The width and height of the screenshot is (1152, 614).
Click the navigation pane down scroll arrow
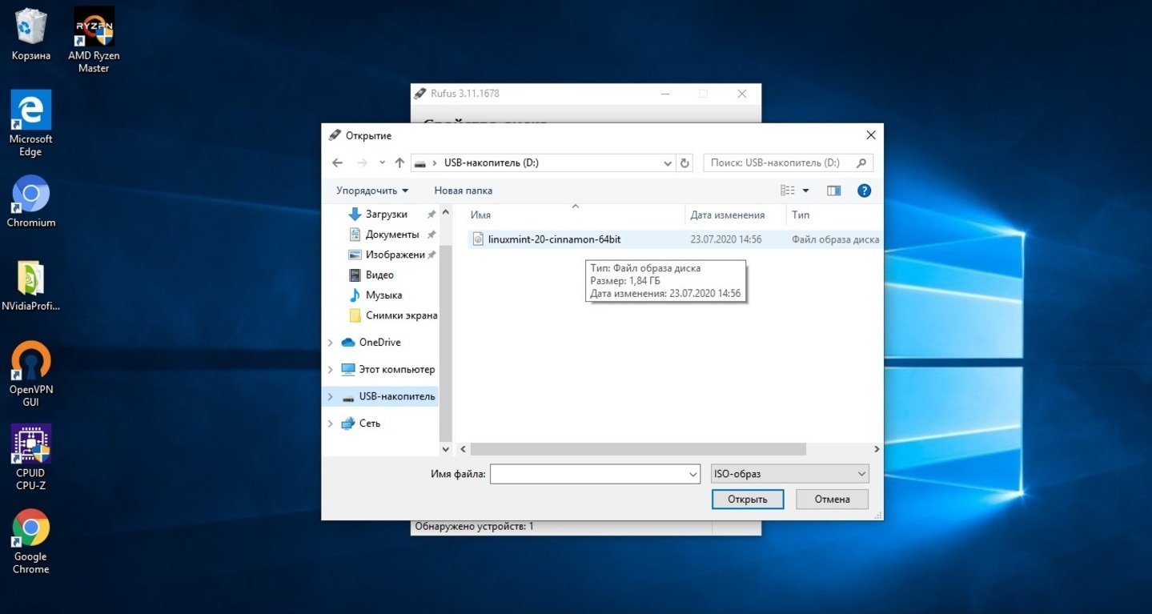(x=446, y=449)
